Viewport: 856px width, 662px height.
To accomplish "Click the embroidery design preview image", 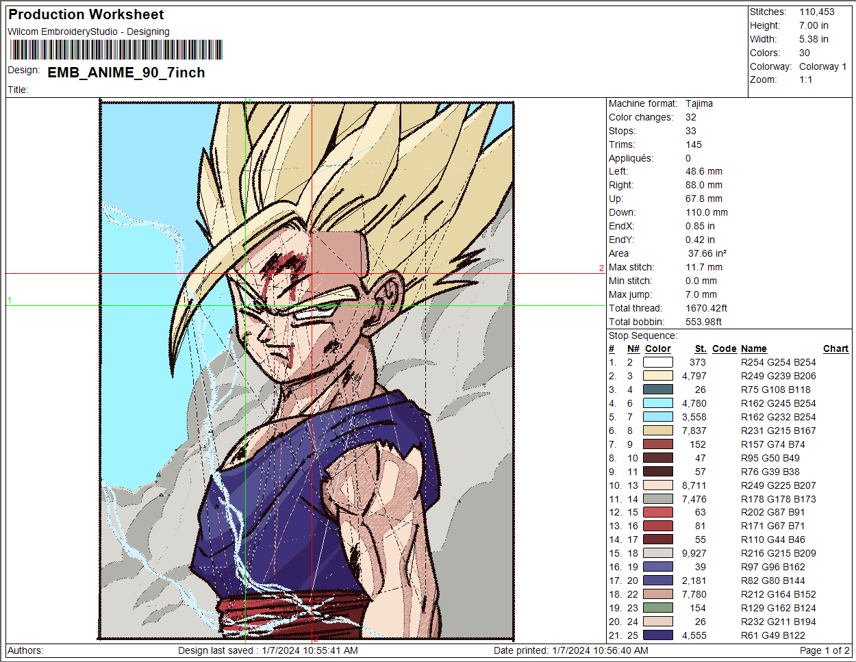I will [307, 370].
